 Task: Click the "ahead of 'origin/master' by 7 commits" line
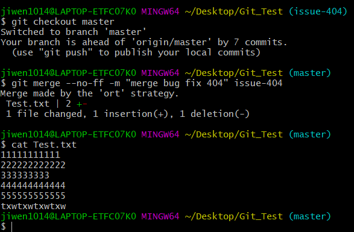(x=144, y=42)
